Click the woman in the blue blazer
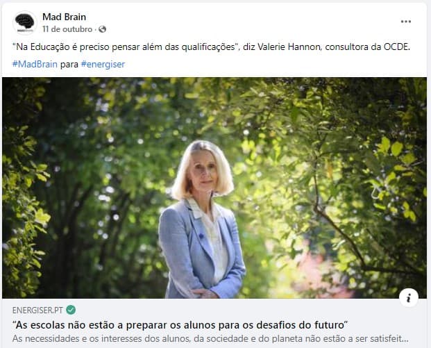 click(203, 219)
